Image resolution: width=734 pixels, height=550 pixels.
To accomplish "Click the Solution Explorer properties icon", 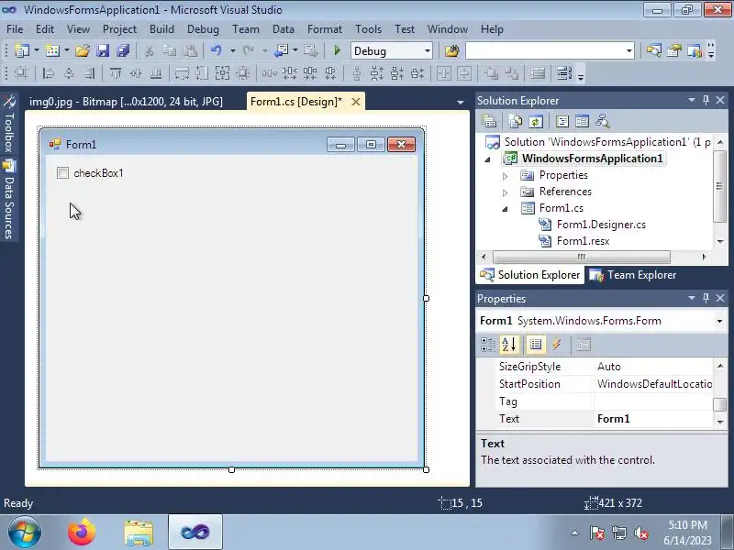I will [x=489, y=122].
